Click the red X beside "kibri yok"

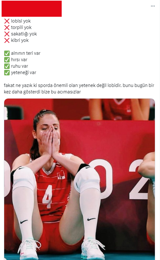[7, 41]
